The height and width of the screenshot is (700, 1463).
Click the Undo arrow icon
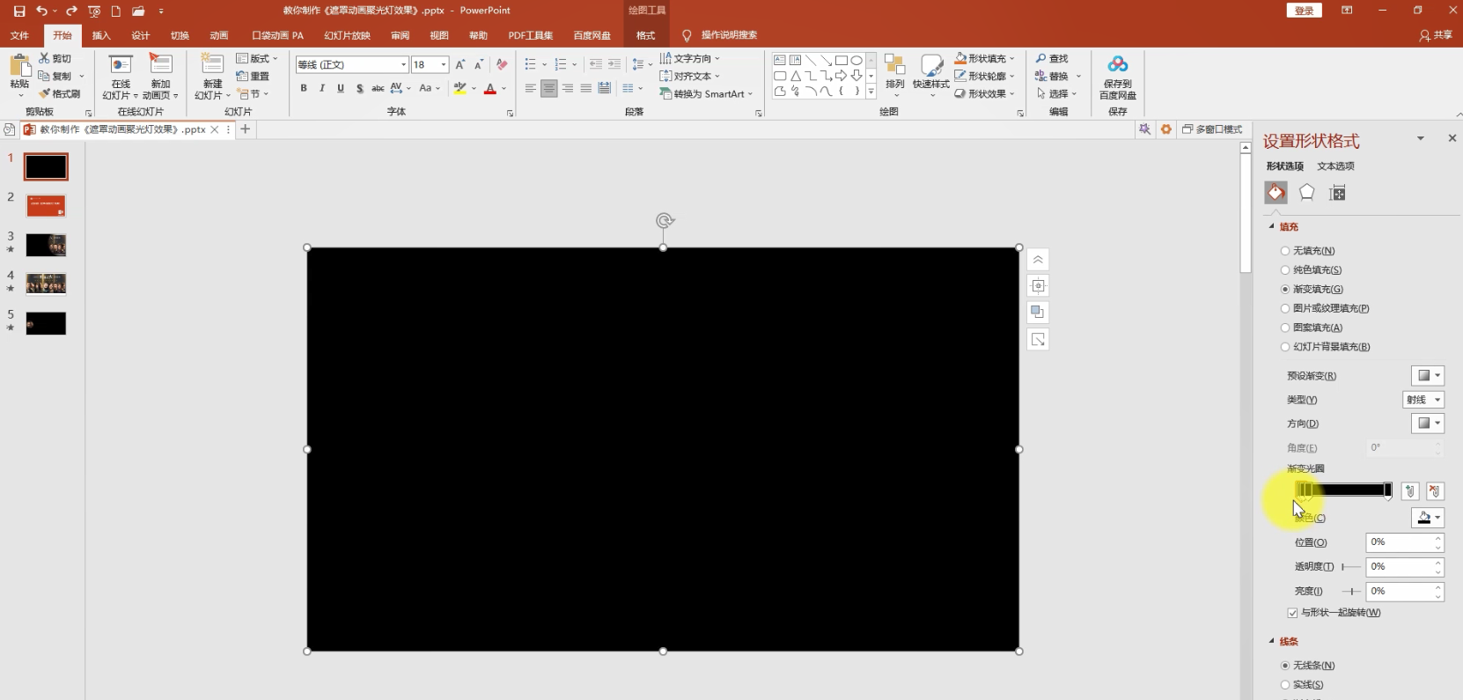tap(41, 11)
